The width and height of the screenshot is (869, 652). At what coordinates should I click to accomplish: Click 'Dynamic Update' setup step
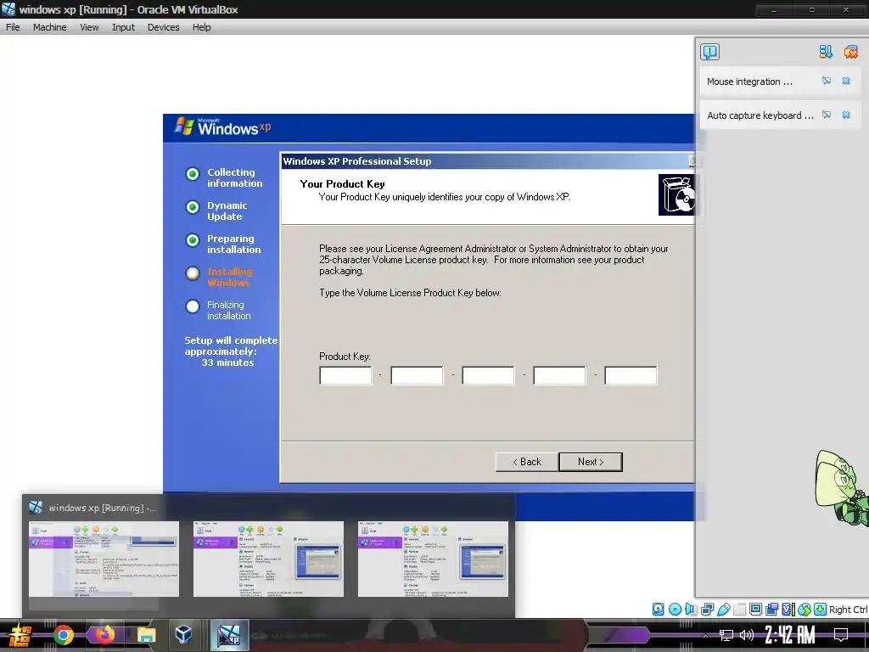click(x=227, y=211)
